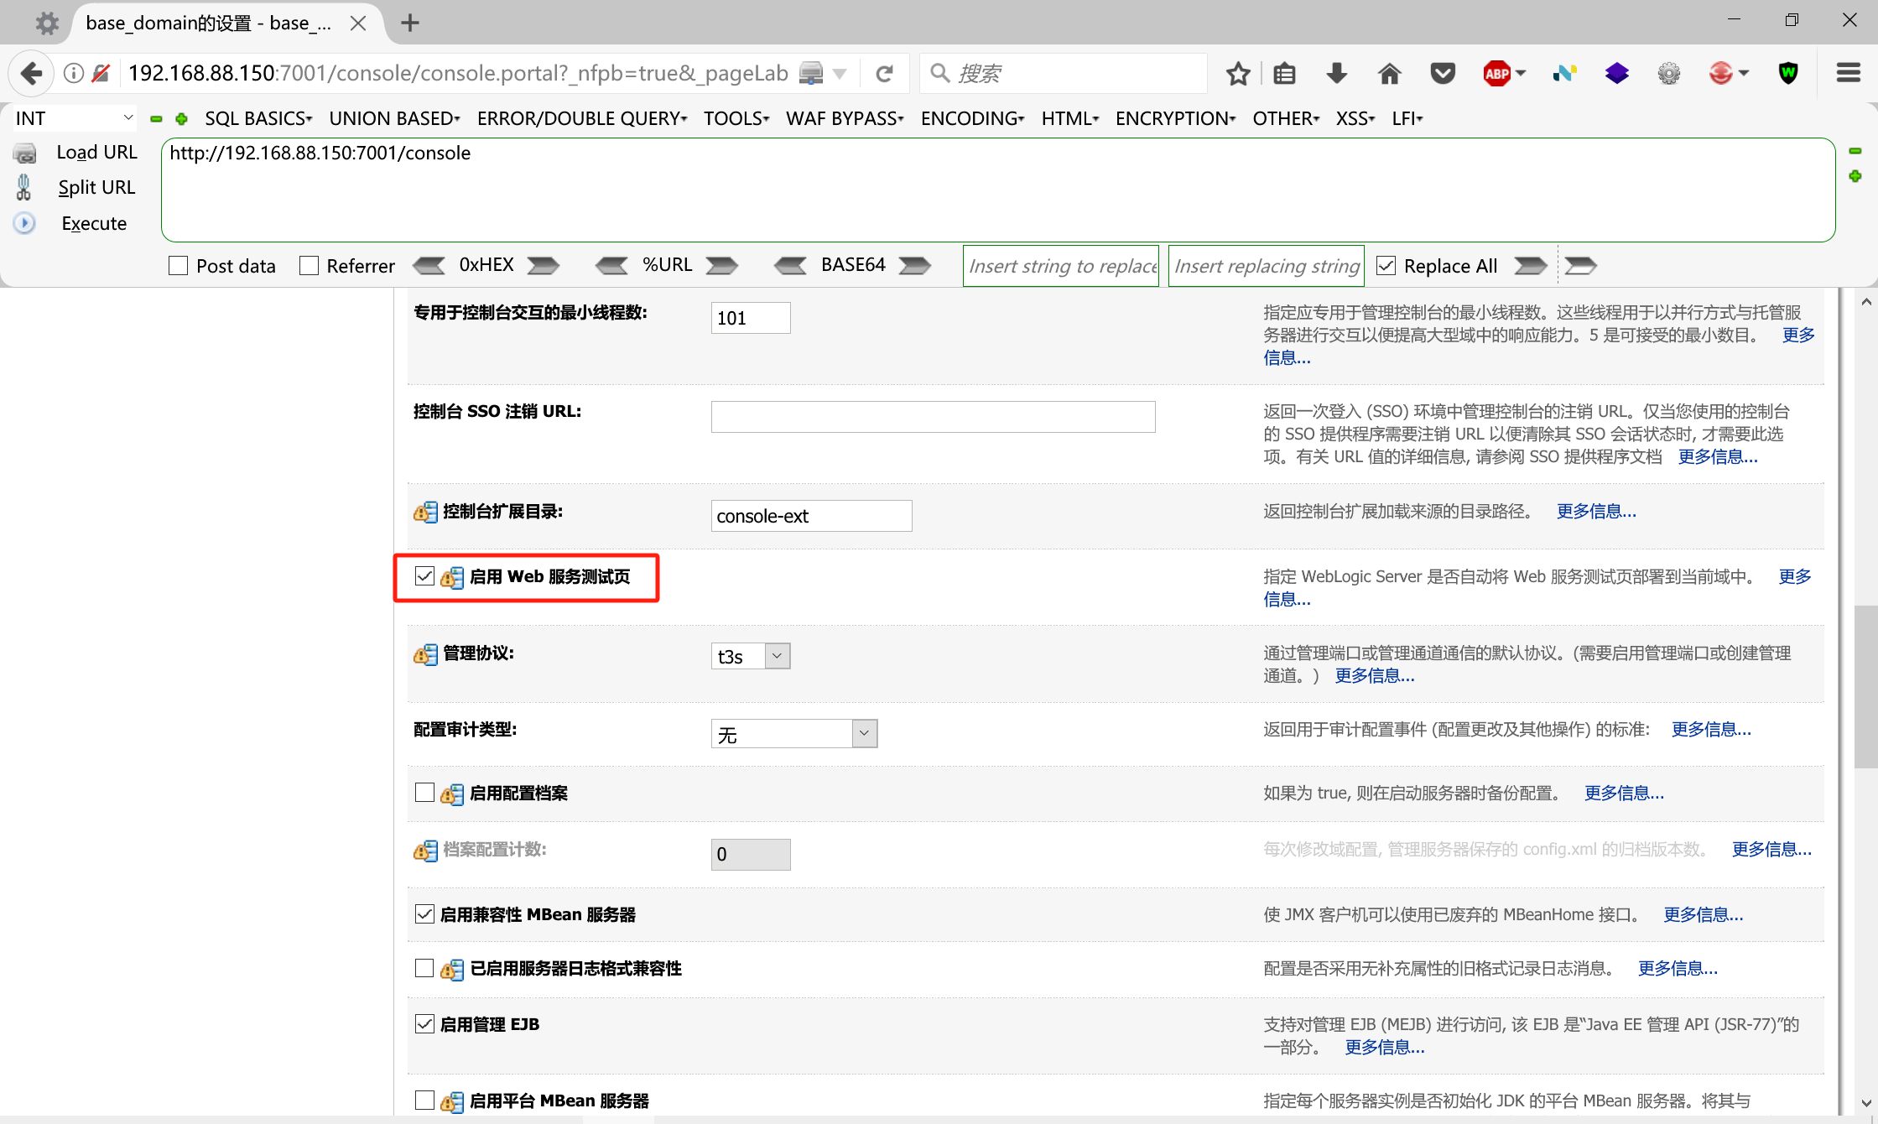The height and width of the screenshot is (1124, 1878).
Task: Click 更多信息 link for 启用管理 EJB
Action: (1385, 1047)
